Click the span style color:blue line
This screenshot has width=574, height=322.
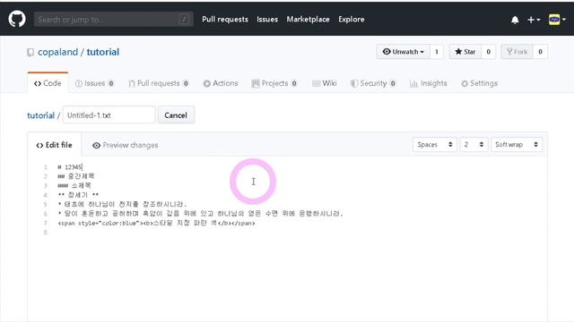[156, 223]
